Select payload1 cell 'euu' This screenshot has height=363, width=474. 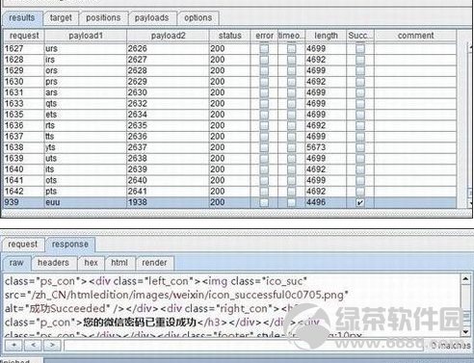(86, 202)
